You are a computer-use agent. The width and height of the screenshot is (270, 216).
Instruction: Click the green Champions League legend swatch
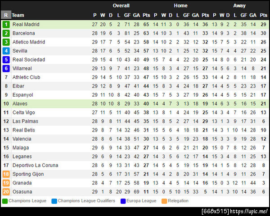(5, 201)
